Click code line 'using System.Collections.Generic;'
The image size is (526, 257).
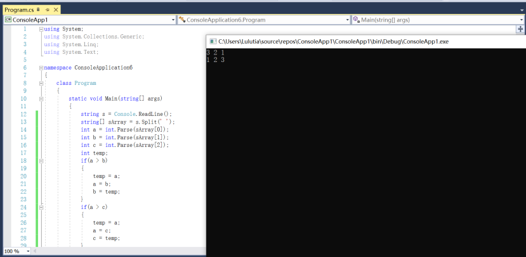click(x=94, y=37)
